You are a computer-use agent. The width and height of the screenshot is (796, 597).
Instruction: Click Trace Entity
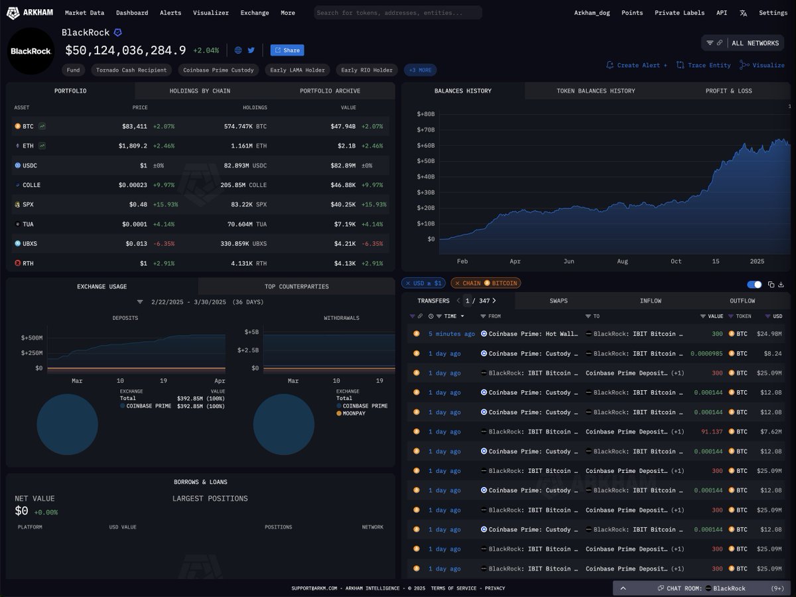(704, 65)
